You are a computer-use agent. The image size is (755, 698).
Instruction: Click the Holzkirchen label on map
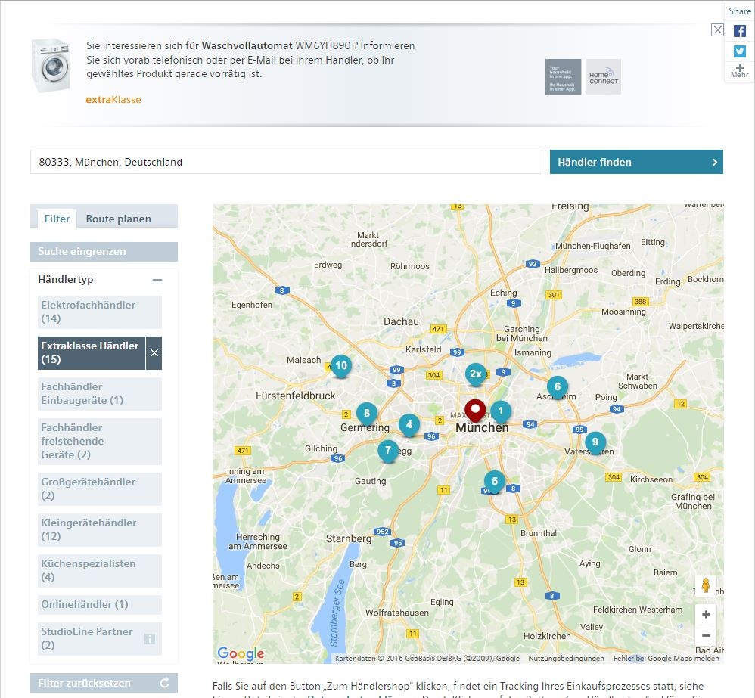pyautogui.click(x=547, y=637)
